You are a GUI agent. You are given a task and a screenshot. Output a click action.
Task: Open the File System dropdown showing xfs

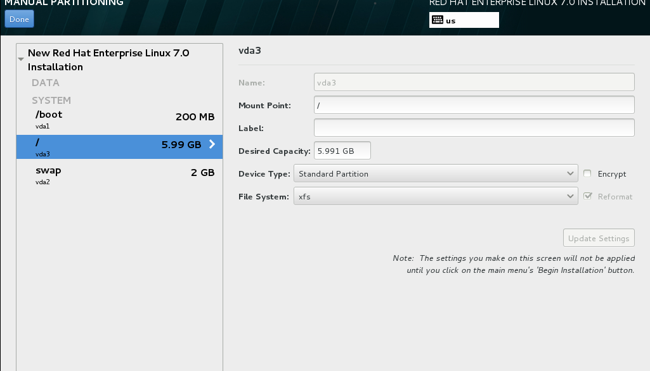pyautogui.click(x=436, y=196)
